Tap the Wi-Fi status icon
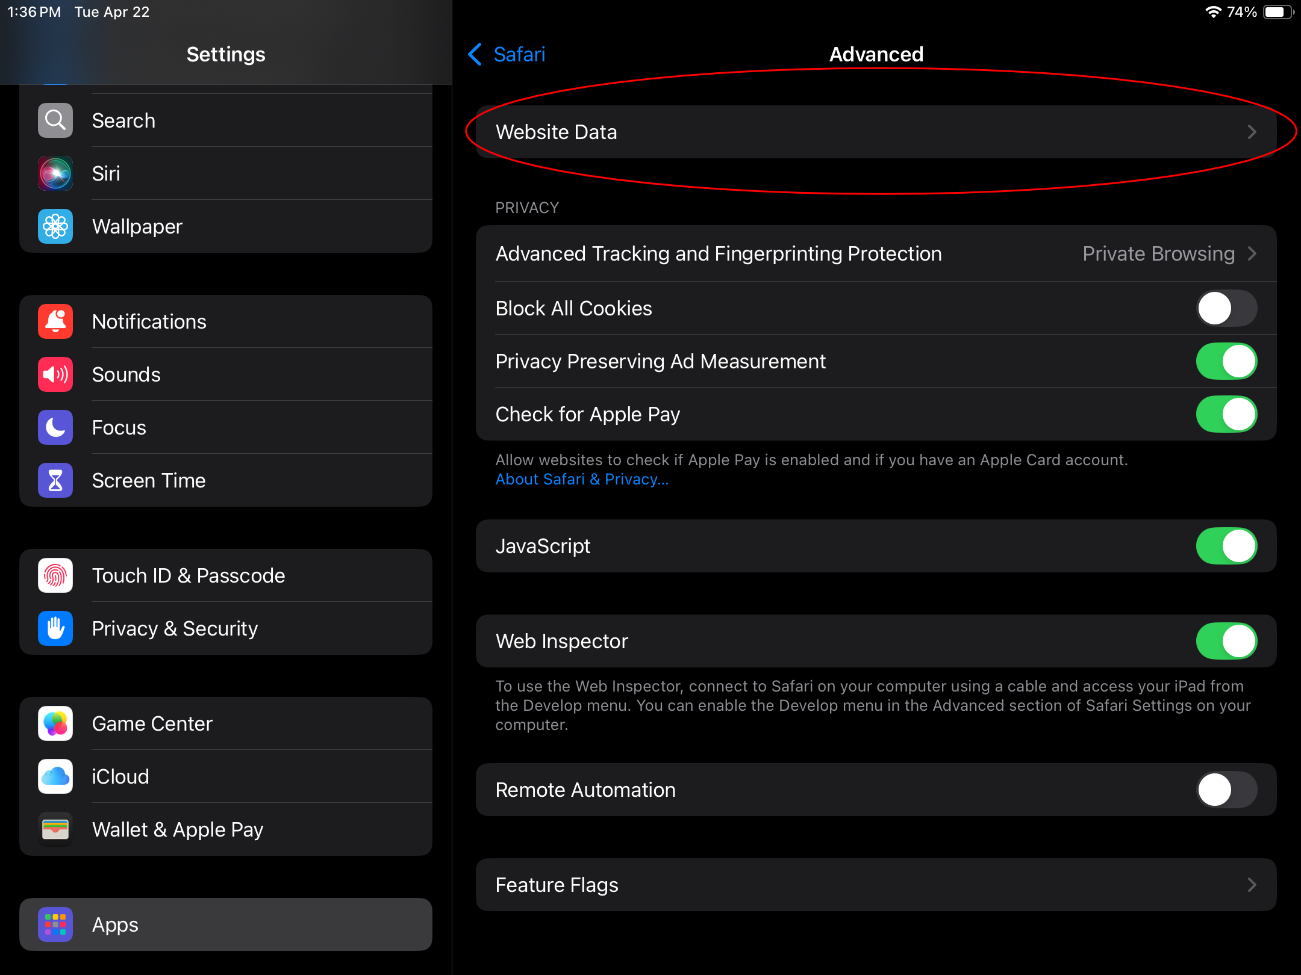This screenshot has width=1301, height=975. [1212, 12]
